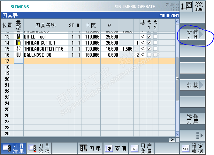Select the DRILL_Tool name cell
Screen dimensions: 214x155
coord(46,37)
